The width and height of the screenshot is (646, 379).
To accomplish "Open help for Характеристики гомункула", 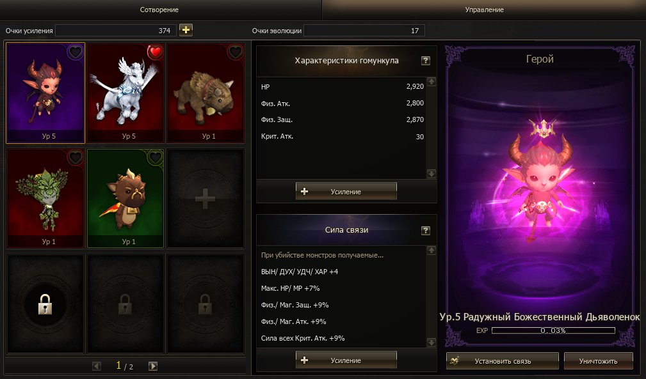I will point(426,61).
